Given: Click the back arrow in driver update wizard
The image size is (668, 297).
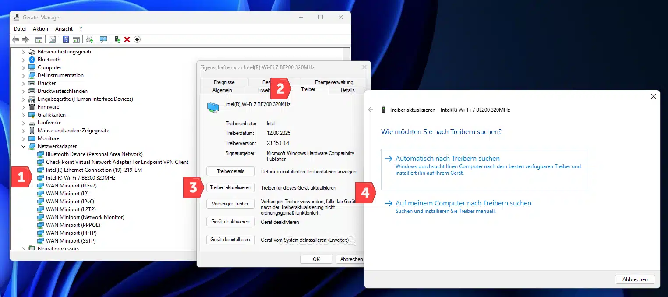Looking at the screenshot, I should (x=371, y=110).
